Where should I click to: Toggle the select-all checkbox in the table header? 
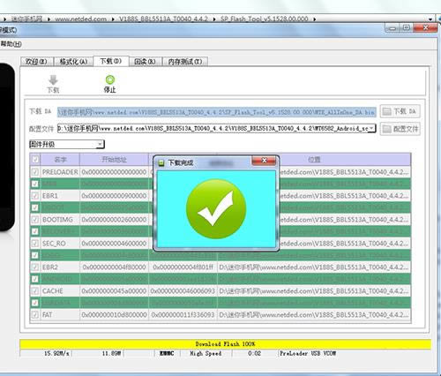pyautogui.click(x=35, y=160)
